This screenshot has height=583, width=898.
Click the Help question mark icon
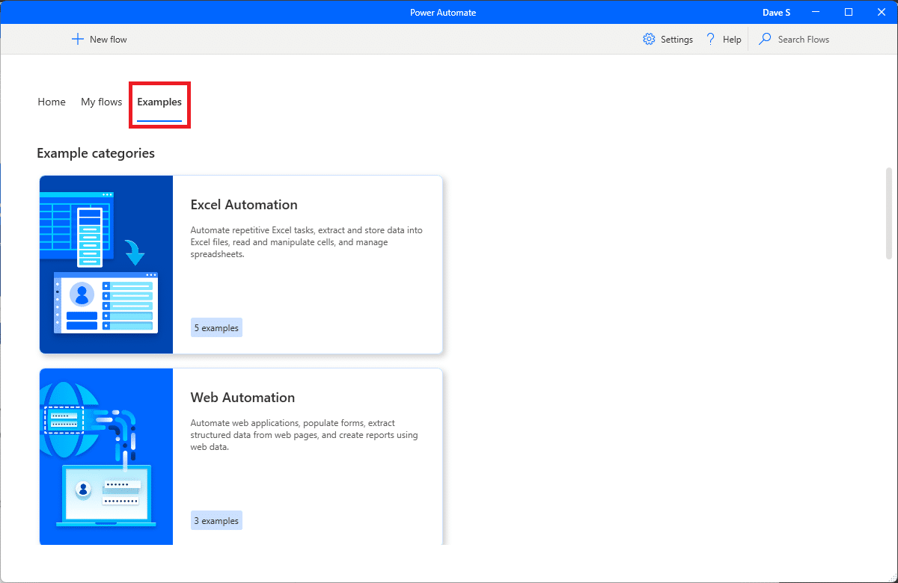[709, 38]
